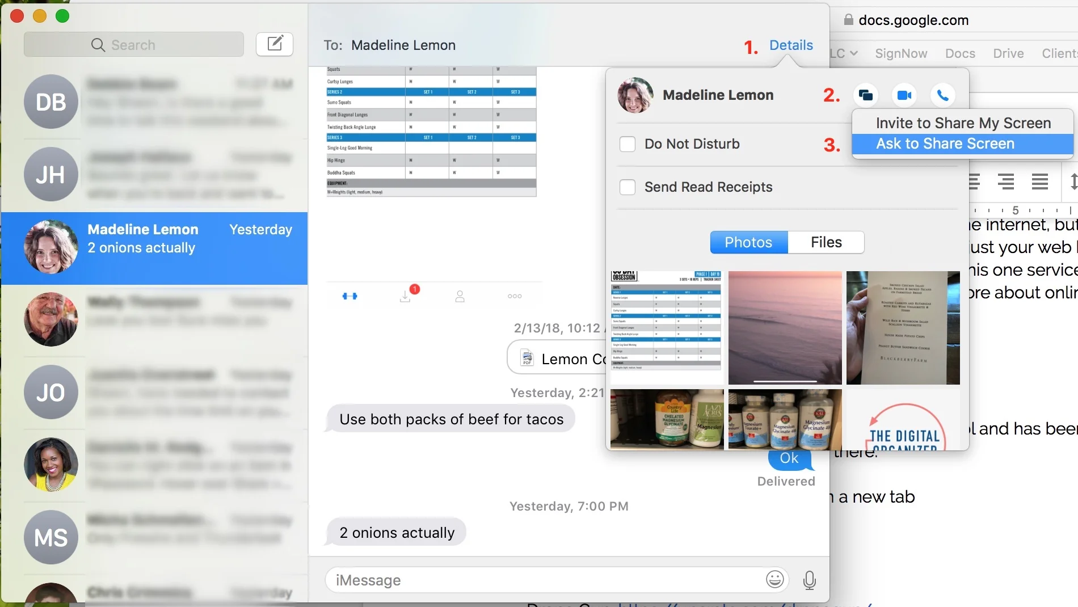
Task: Open the magnesium glycinate bottles photo
Action: [785, 419]
